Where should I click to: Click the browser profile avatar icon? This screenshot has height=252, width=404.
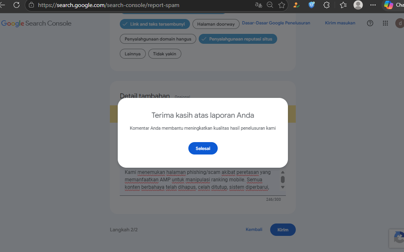pyautogui.click(x=358, y=5)
